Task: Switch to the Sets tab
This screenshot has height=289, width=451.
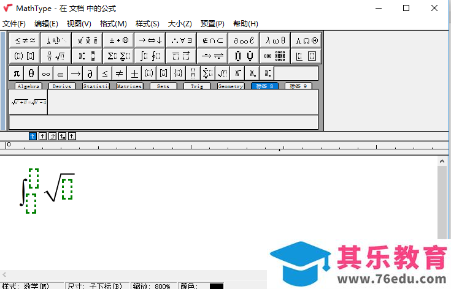Action: pos(163,86)
